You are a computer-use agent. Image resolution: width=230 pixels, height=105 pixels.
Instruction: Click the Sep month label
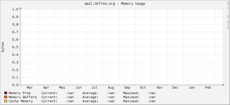[127, 88]
